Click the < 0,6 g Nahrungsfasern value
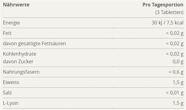Viewport: 186px width, 110px height. coord(176,72)
